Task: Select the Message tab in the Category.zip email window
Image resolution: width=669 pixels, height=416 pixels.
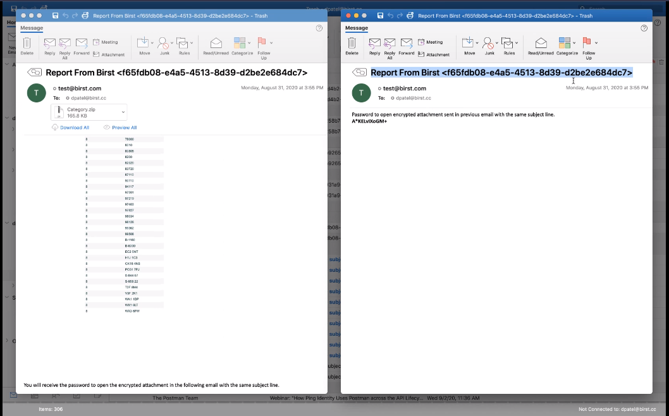Action: click(x=32, y=28)
